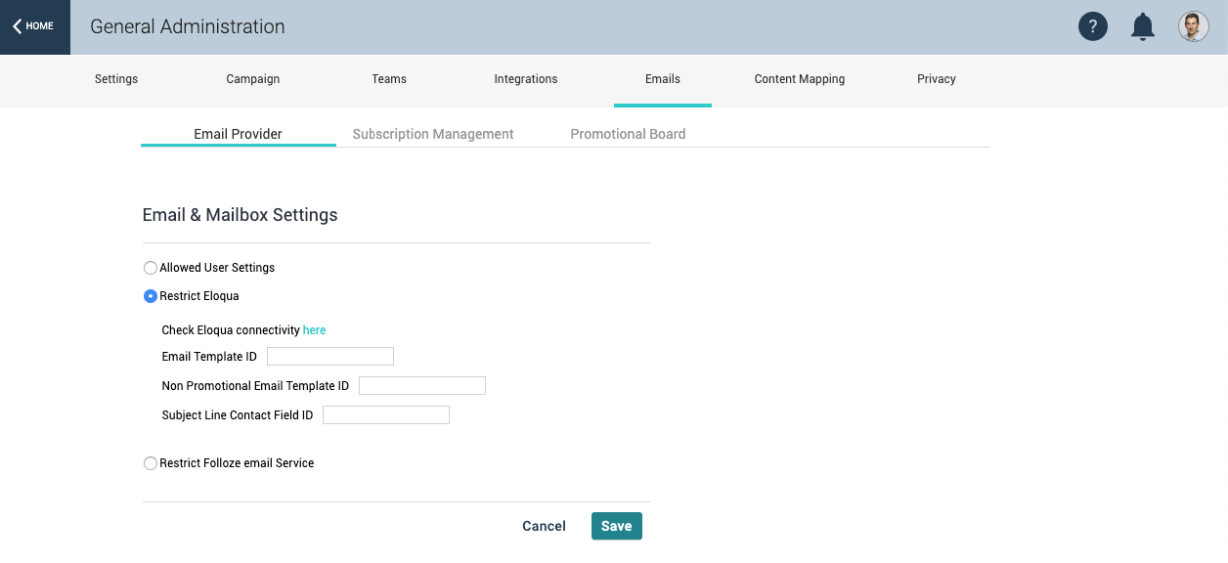Navigate to the Campaign tab
This screenshot has height=563, width=1228.
252,79
